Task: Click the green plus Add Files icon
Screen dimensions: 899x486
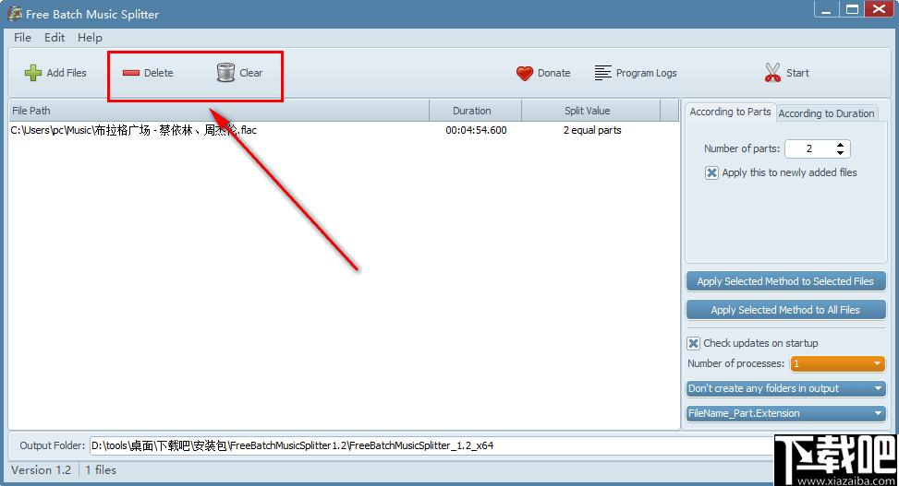Action: coord(33,73)
